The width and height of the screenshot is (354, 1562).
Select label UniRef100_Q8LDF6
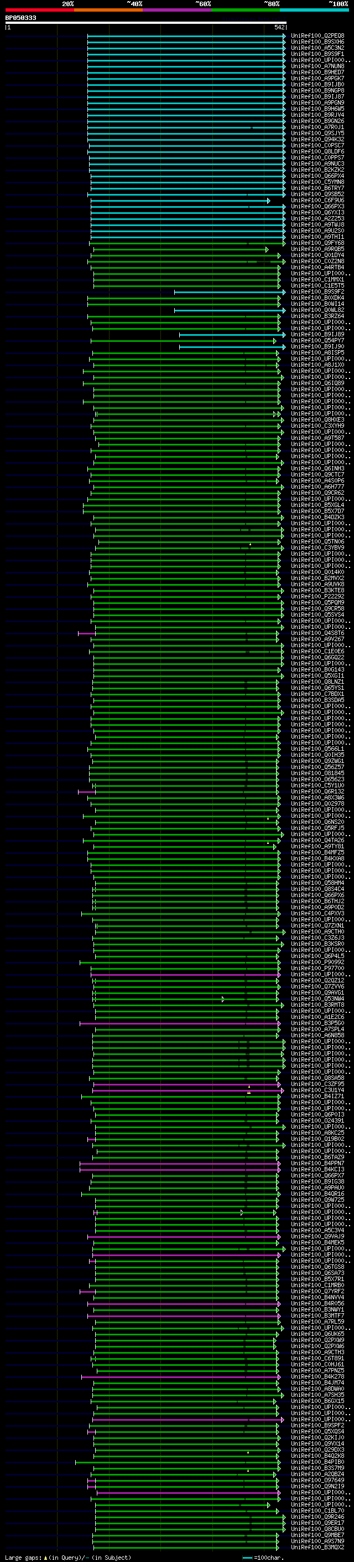pos(317,152)
